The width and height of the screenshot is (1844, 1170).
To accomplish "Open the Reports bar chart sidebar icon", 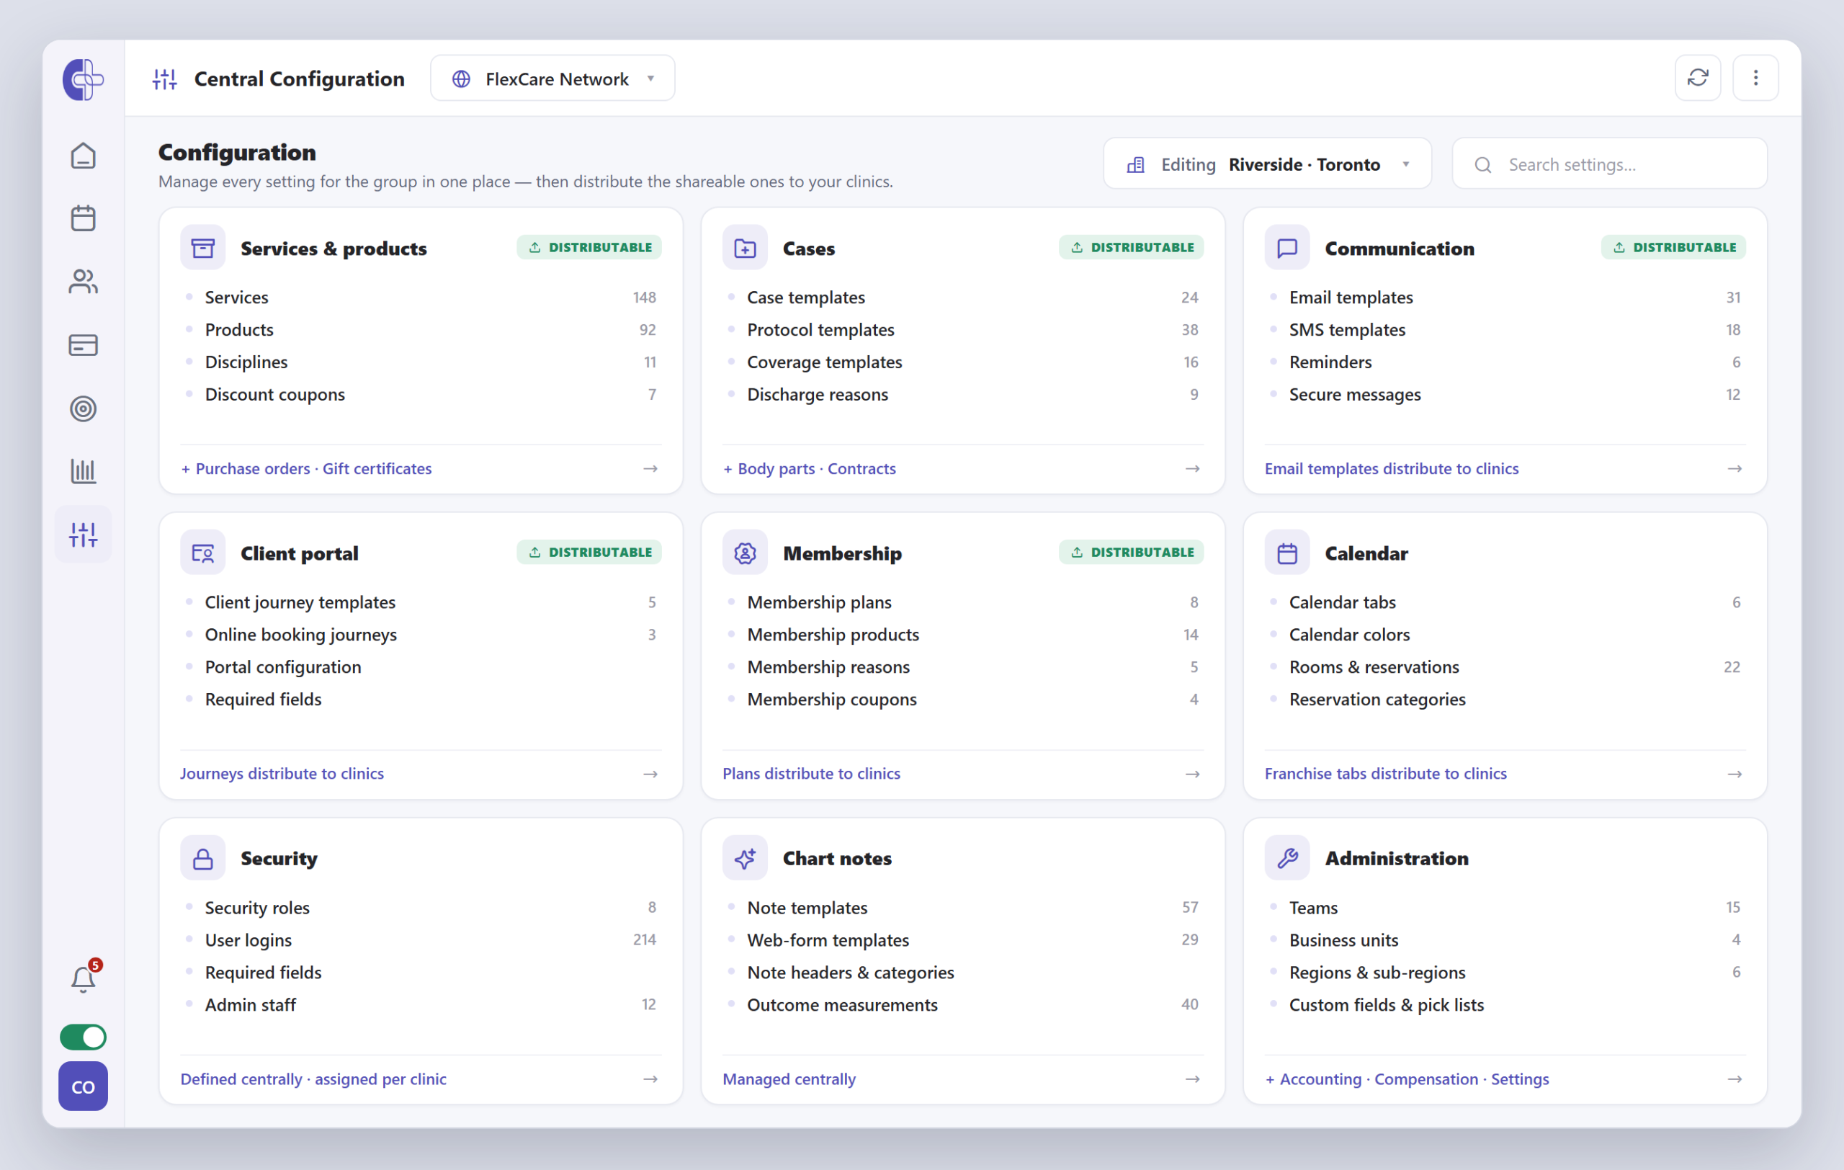I will pyautogui.click(x=83, y=471).
